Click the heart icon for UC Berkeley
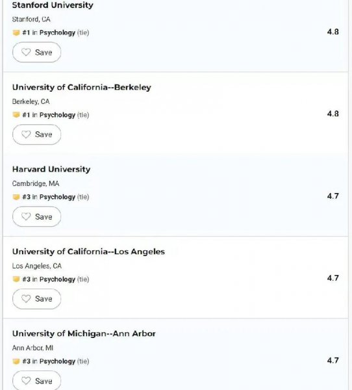This screenshot has height=390, width=352. (26, 135)
